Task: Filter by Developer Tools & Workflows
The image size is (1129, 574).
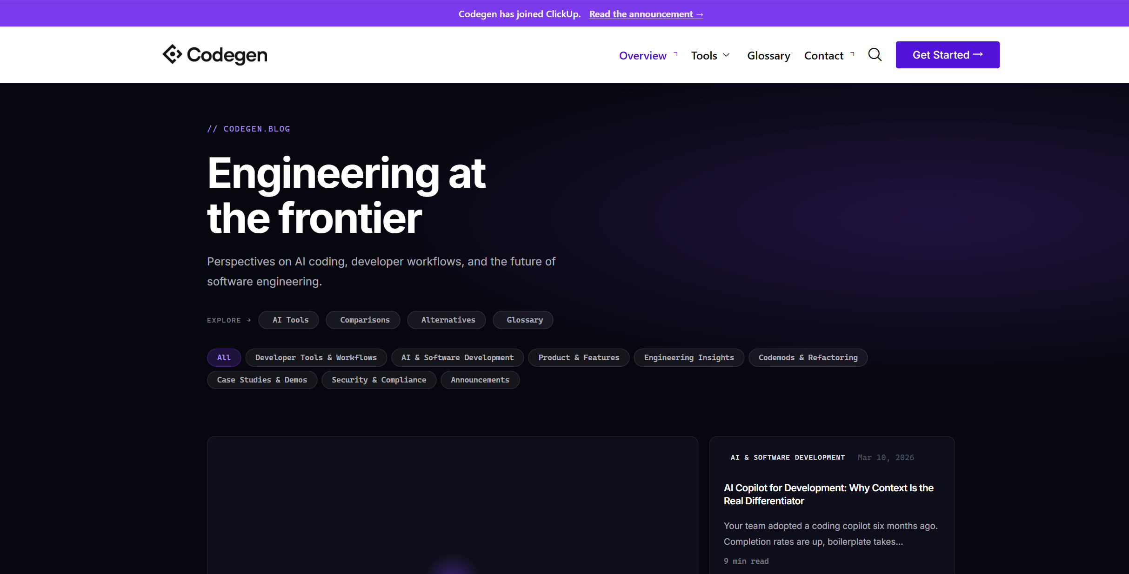Action: [316, 357]
